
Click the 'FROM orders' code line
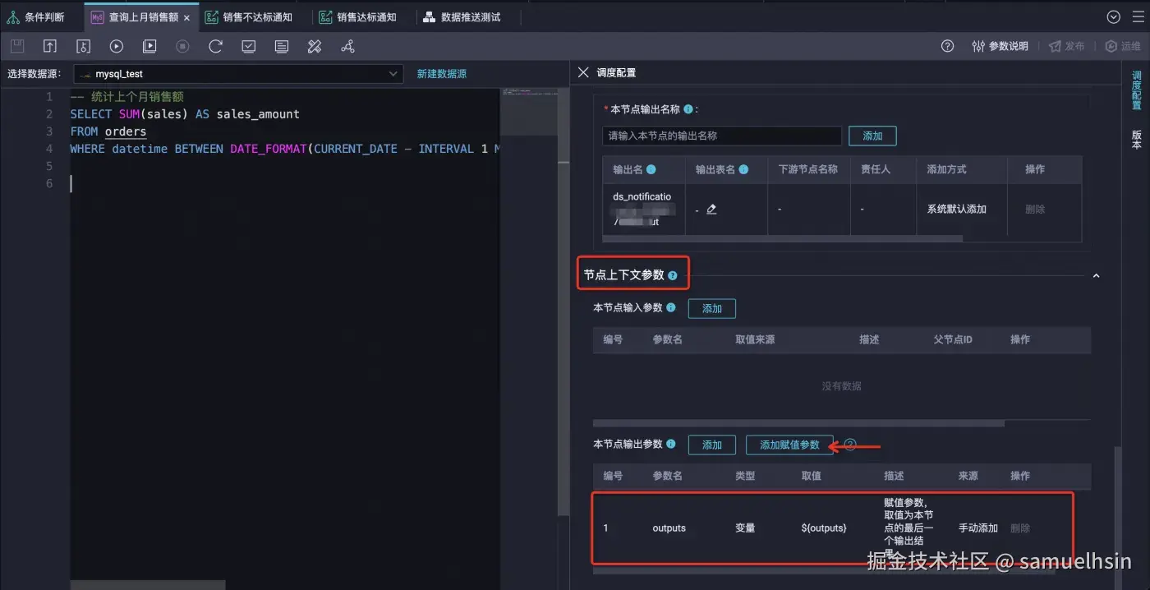tap(108, 131)
